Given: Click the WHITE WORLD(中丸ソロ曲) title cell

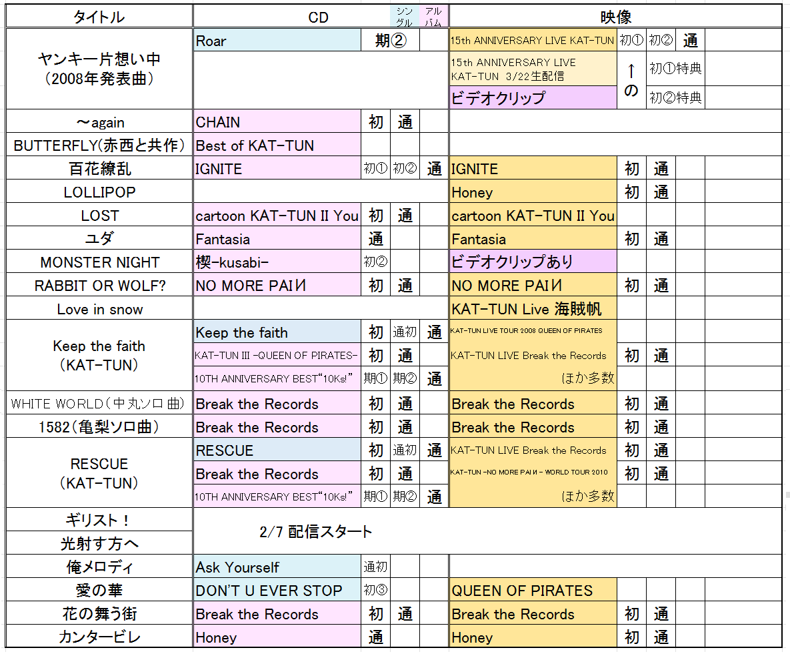Looking at the screenshot, I should pyautogui.click(x=99, y=403).
